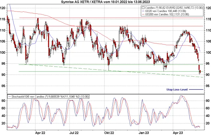
Task: Click the 115 price label on right axis
Action: point(208,19)
